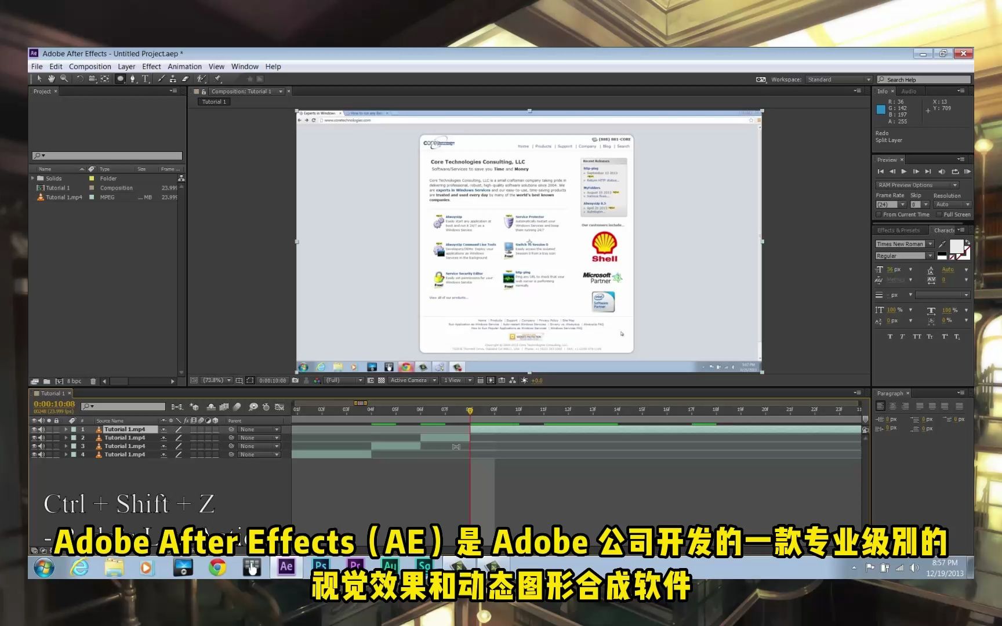Screen dimensions: 1002x626
Task: Select the Zoom magnifier tool
Action: (64, 79)
